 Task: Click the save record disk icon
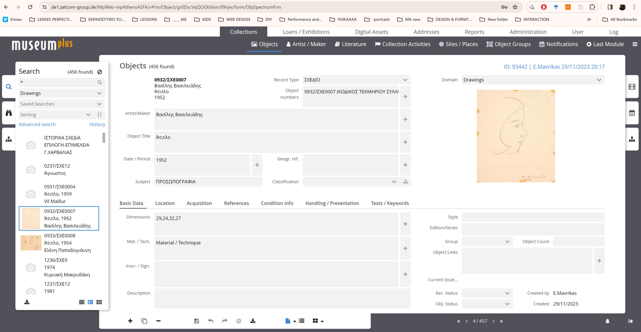tap(196, 321)
